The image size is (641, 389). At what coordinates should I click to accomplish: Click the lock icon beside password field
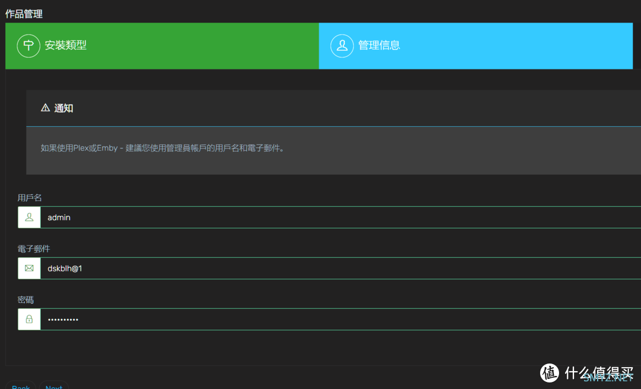(29, 320)
